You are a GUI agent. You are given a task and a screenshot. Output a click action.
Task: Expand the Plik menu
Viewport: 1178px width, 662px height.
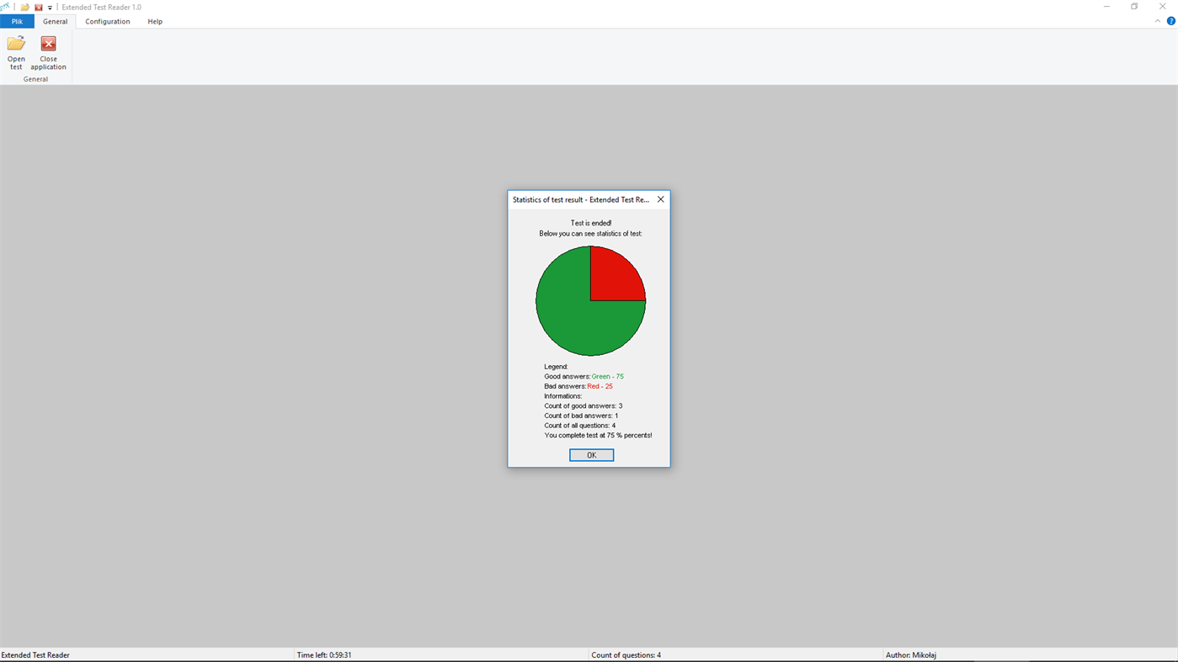tap(17, 20)
